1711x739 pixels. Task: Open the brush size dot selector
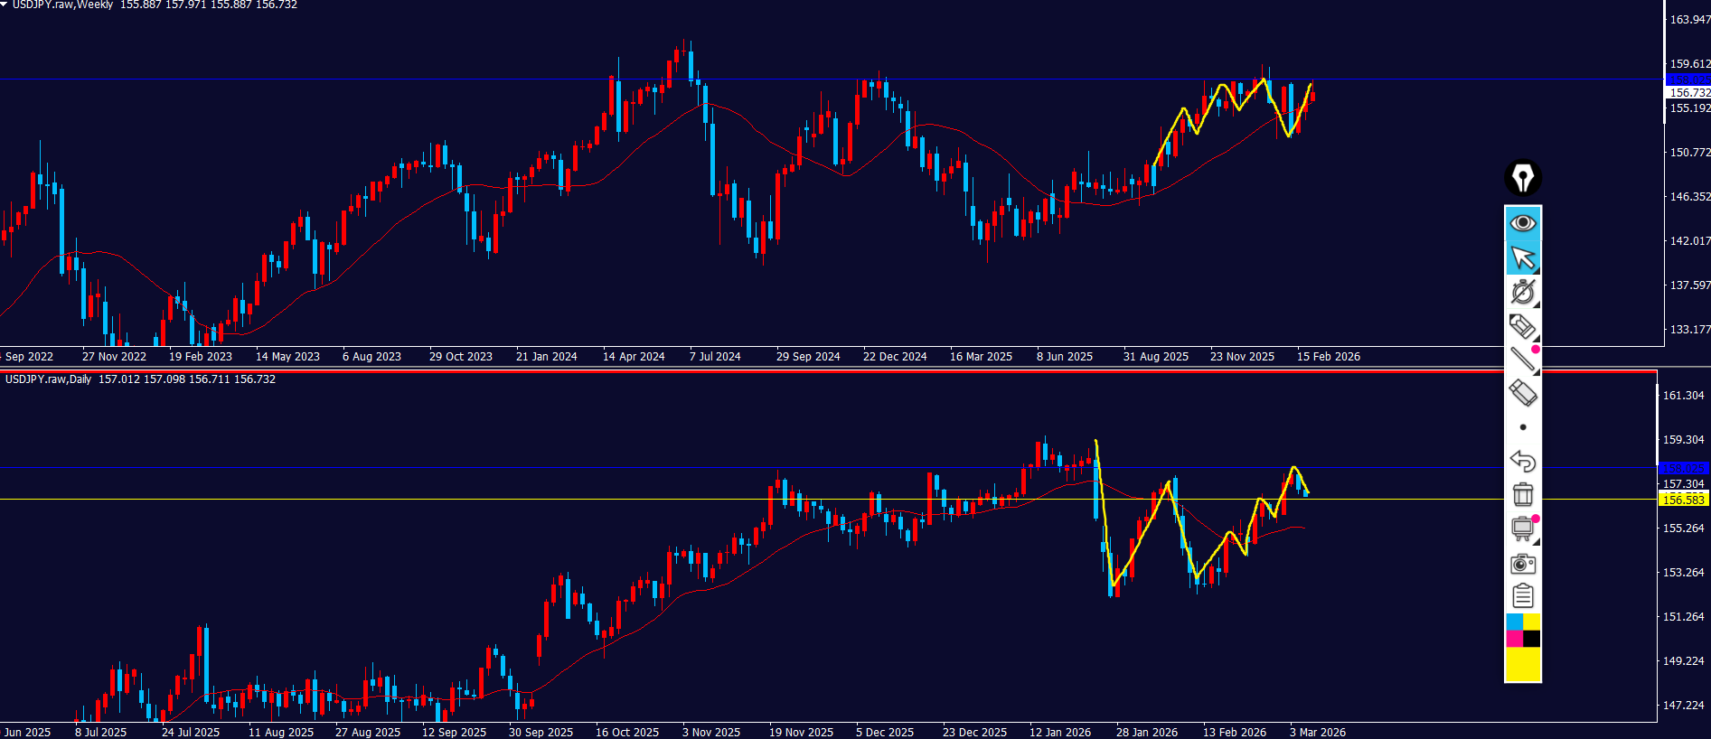click(1523, 427)
